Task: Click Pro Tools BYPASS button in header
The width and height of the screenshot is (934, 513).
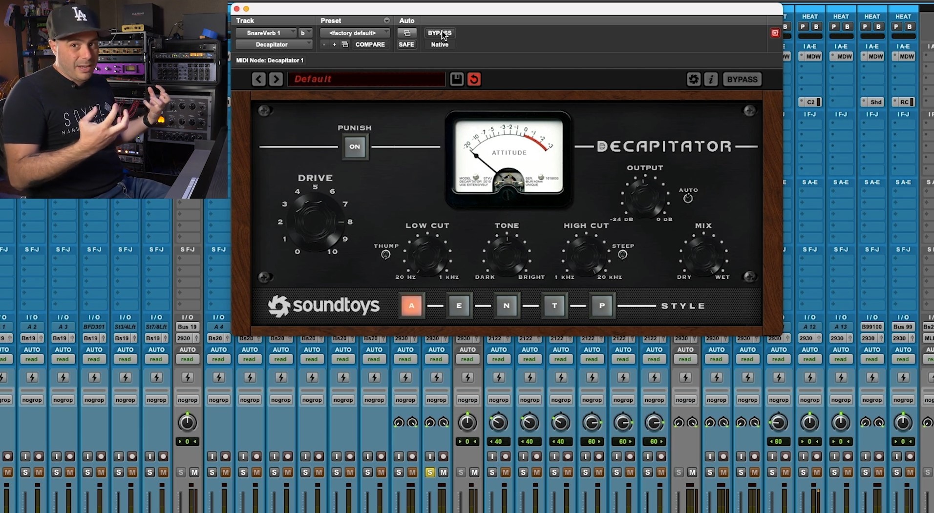Action: [x=440, y=33]
